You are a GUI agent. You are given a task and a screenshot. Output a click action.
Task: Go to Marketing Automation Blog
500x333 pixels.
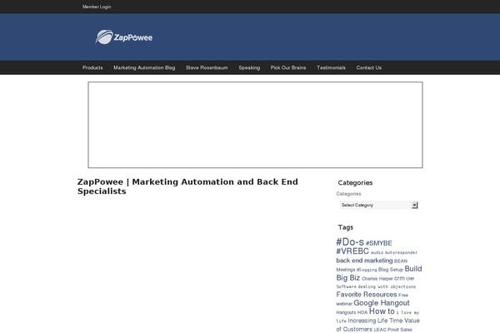[x=144, y=67]
